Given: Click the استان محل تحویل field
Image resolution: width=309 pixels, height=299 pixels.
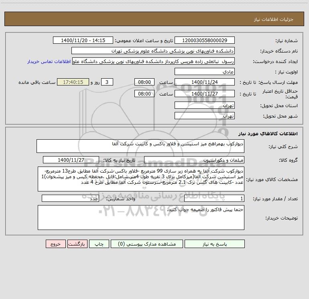Looking at the screenshot, I should pyautogui.click(x=205, y=106).
